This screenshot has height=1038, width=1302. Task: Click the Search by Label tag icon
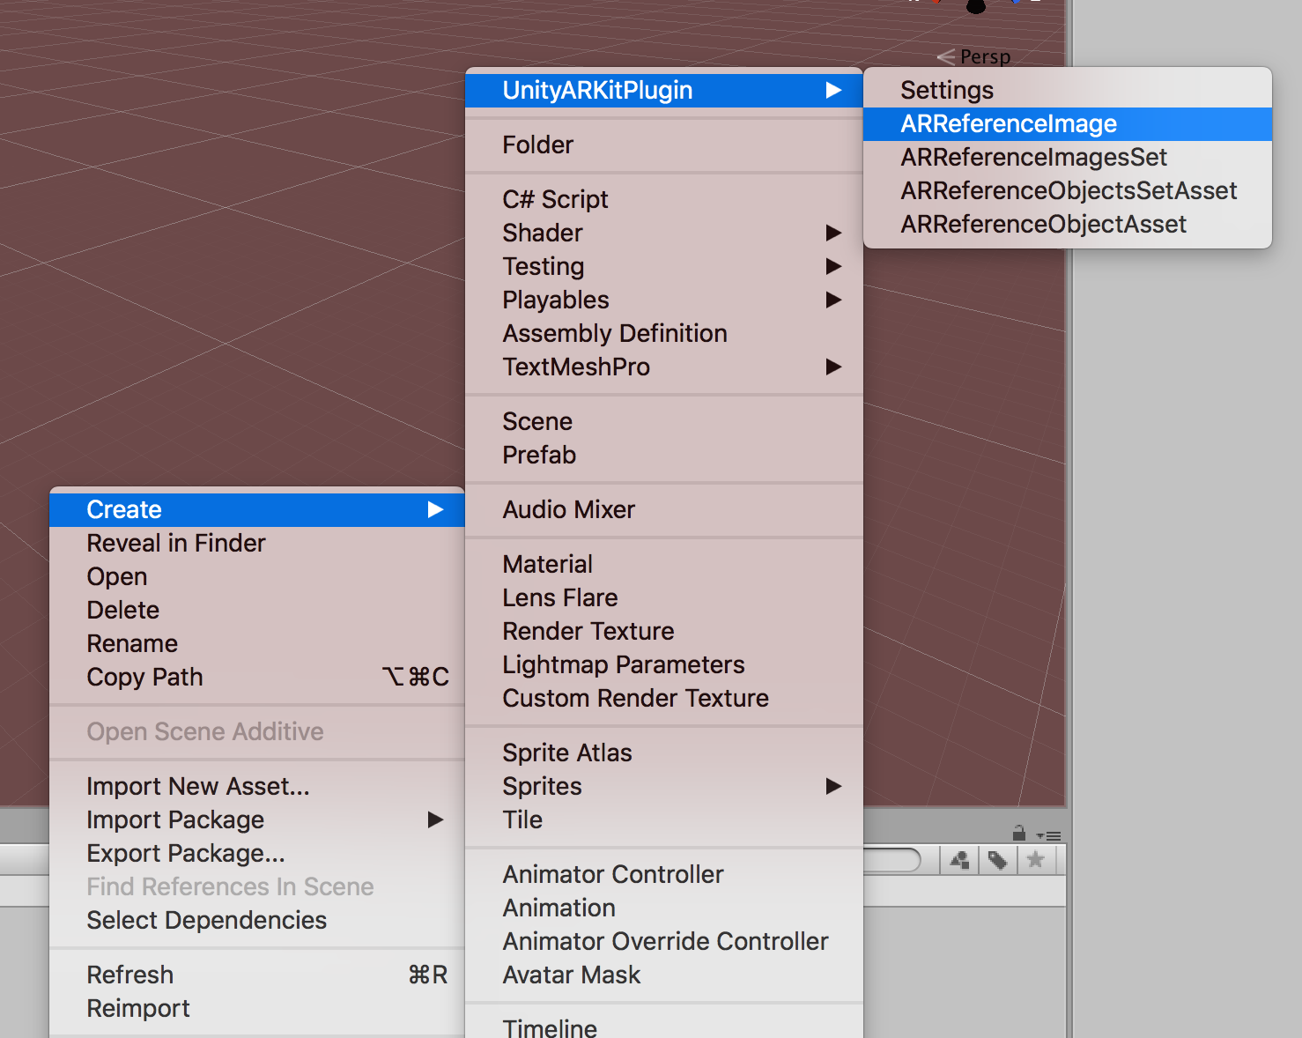tap(998, 860)
